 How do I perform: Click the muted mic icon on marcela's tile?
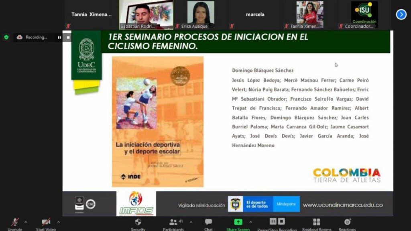(x=232, y=26)
